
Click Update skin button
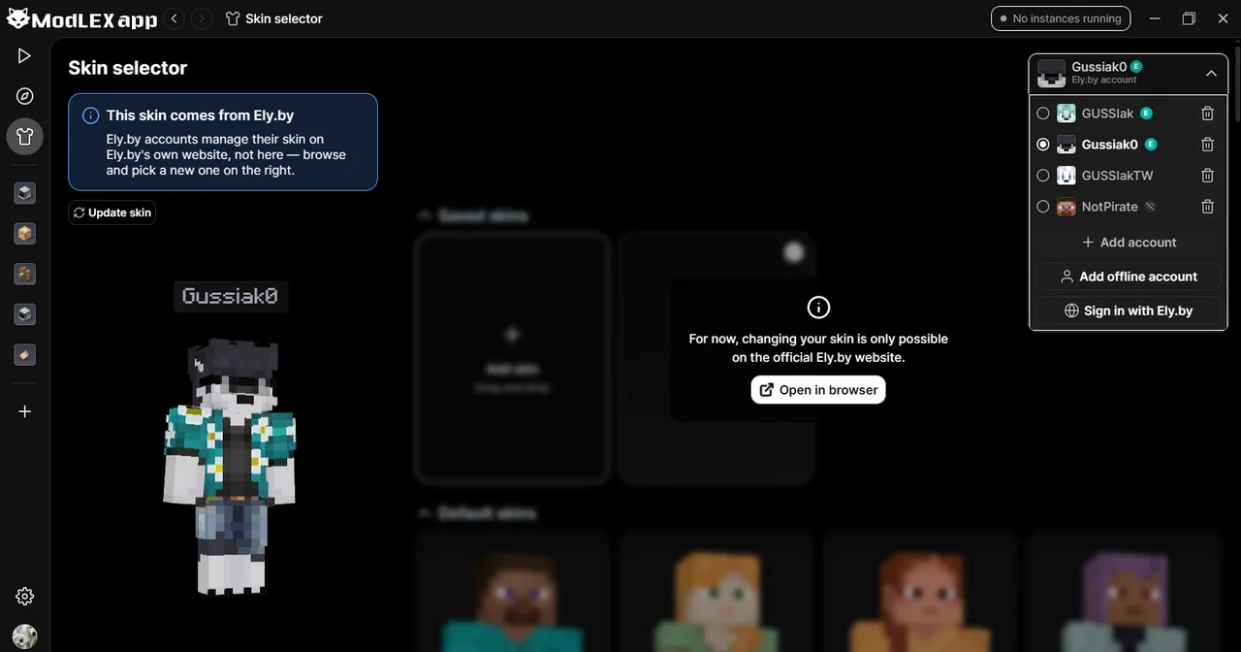pos(112,212)
